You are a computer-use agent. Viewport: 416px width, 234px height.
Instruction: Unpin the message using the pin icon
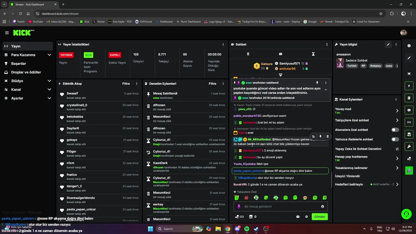point(317,83)
